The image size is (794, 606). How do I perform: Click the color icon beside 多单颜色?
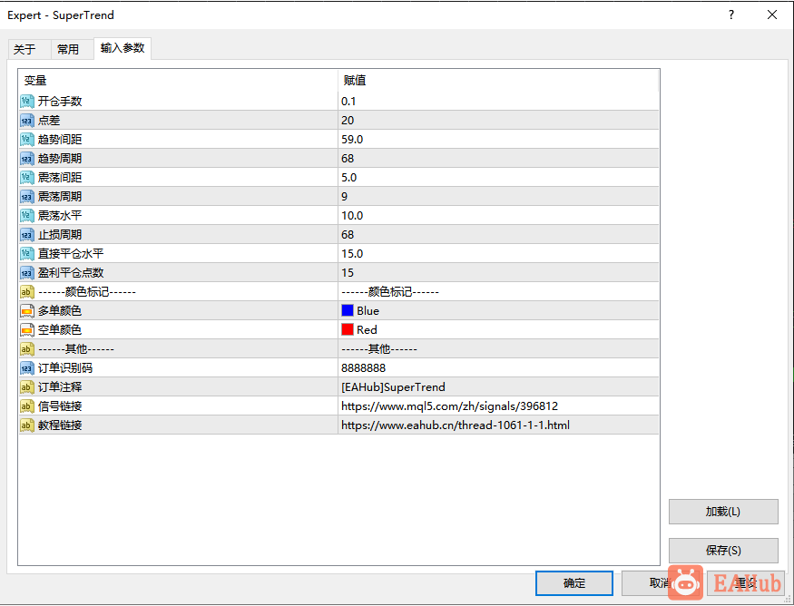pyautogui.click(x=26, y=311)
